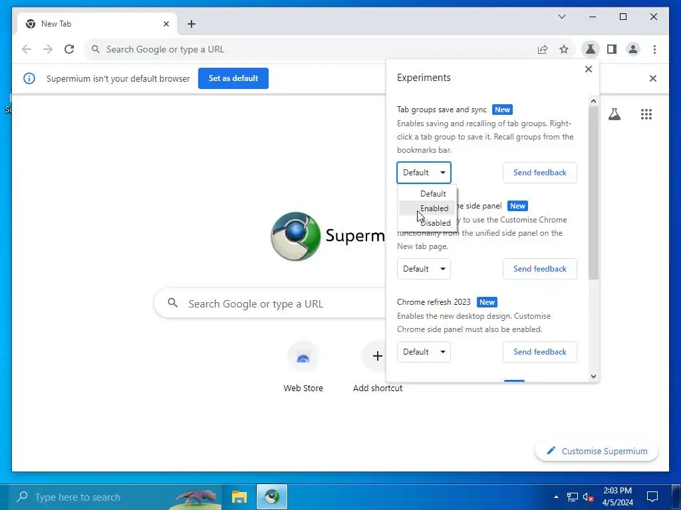The height and width of the screenshot is (510, 681).
Task: Choose Enabled in the open dropdown list
Action: pos(427,208)
